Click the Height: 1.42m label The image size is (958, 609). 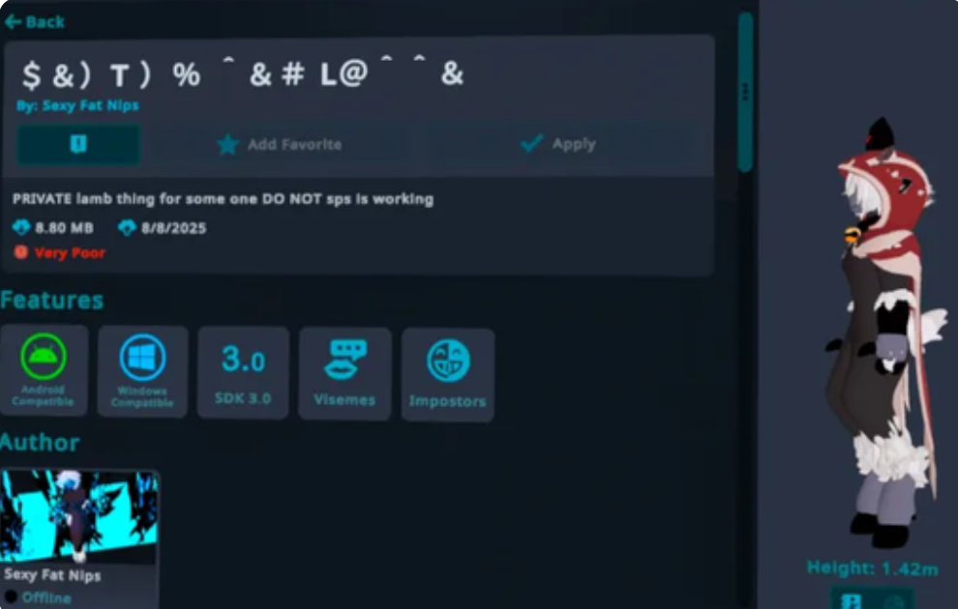pyautogui.click(x=873, y=568)
